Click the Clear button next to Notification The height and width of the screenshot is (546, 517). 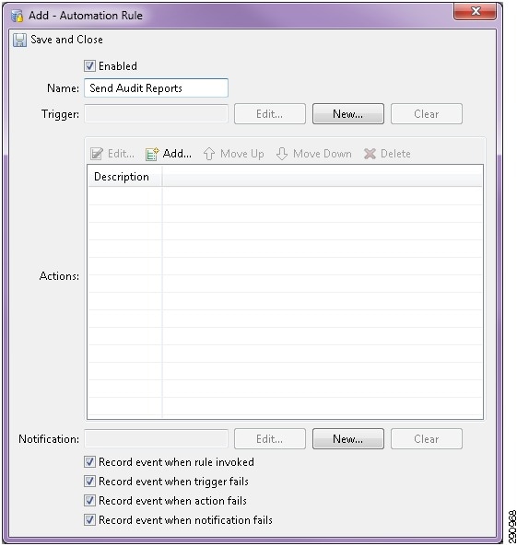(427, 439)
